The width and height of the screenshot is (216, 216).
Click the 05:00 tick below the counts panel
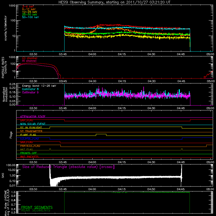210,54
